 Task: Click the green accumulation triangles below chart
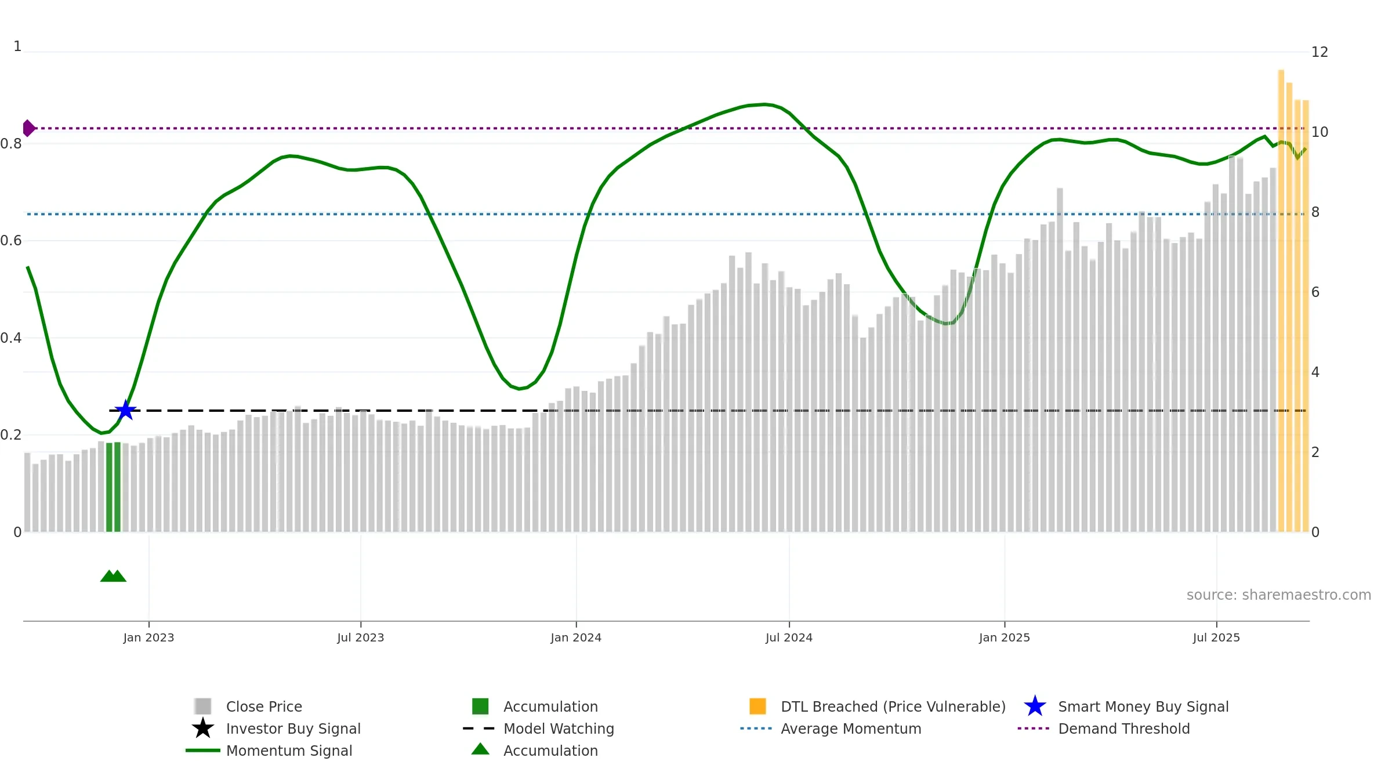pyautogui.click(x=114, y=576)
